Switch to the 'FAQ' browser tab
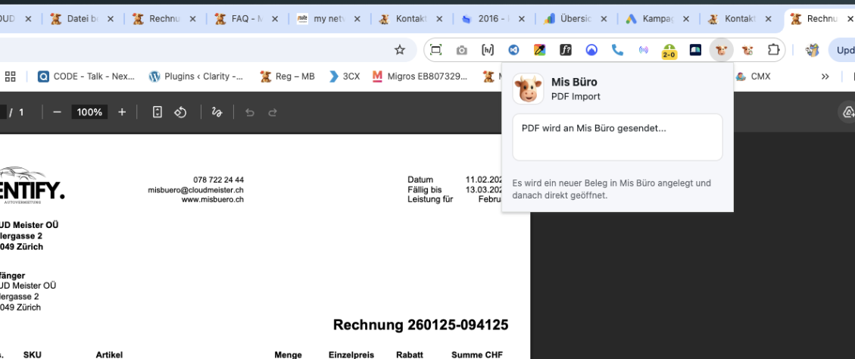The image size is (855, 359). [238, 19]
